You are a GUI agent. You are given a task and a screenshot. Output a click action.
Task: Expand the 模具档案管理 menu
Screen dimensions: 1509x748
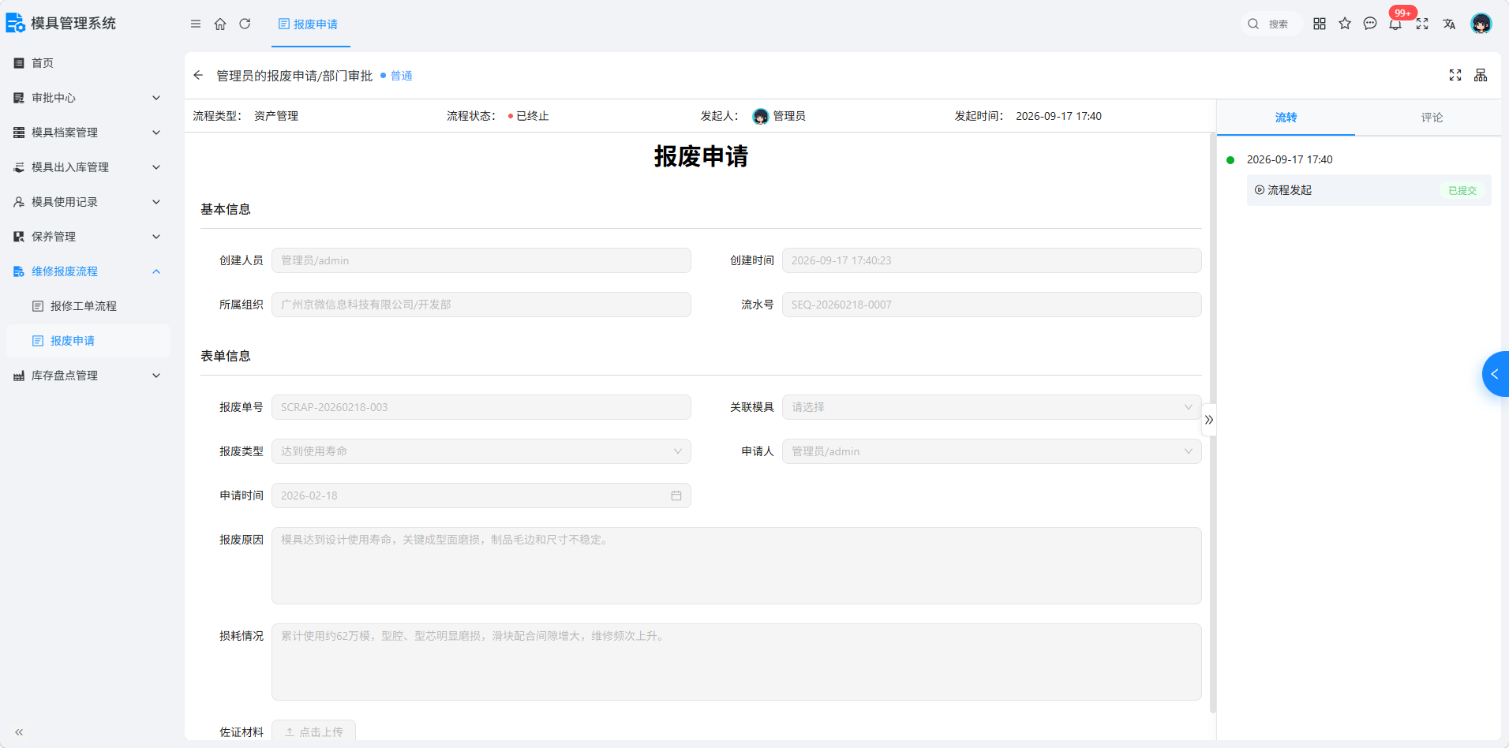pyautogui.click(x=88, y=133)
